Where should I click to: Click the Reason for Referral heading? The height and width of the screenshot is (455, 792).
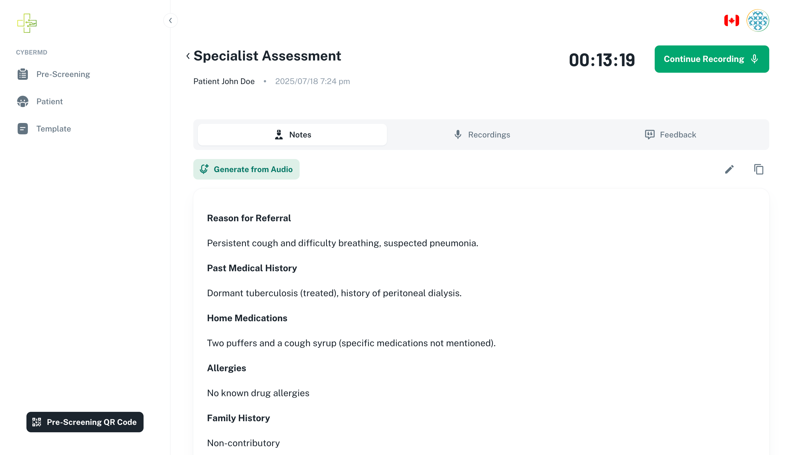tap(249, 218)
